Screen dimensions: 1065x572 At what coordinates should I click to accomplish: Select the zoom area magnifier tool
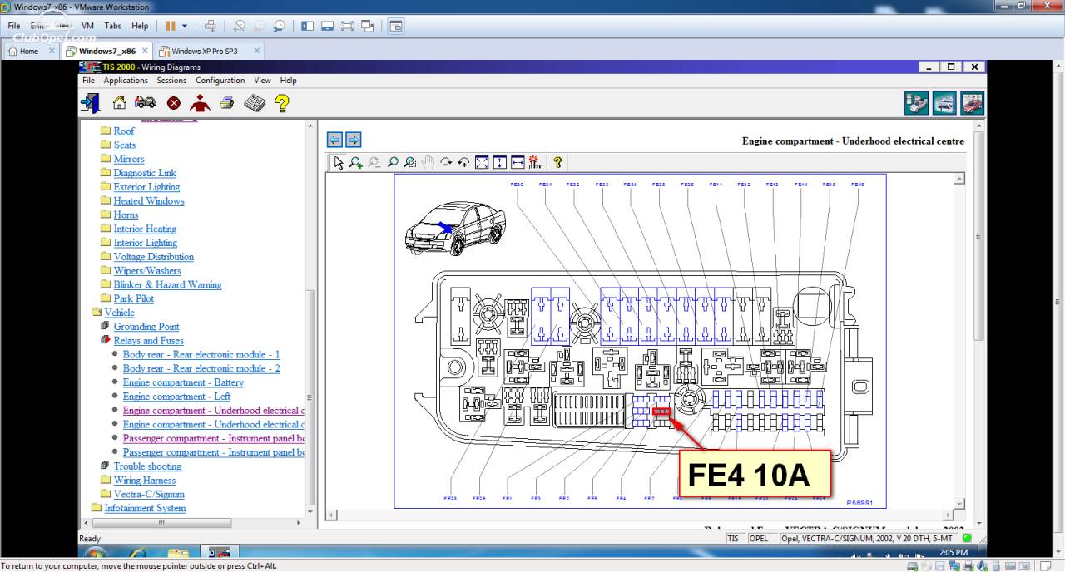410,163
